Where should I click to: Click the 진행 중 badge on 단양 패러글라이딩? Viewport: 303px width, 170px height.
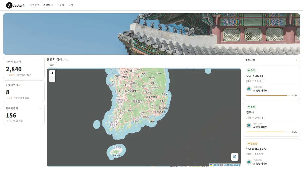[x=252, y=143]
